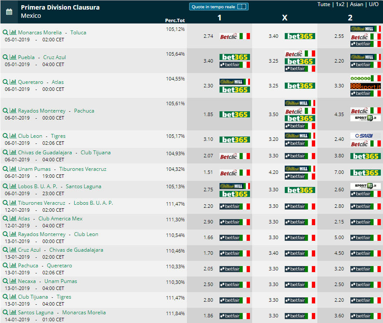This screenshot has height=323, width=383.
Task: Click magnifier icon for Monarcas Morelia match
Action: point(5,32)
